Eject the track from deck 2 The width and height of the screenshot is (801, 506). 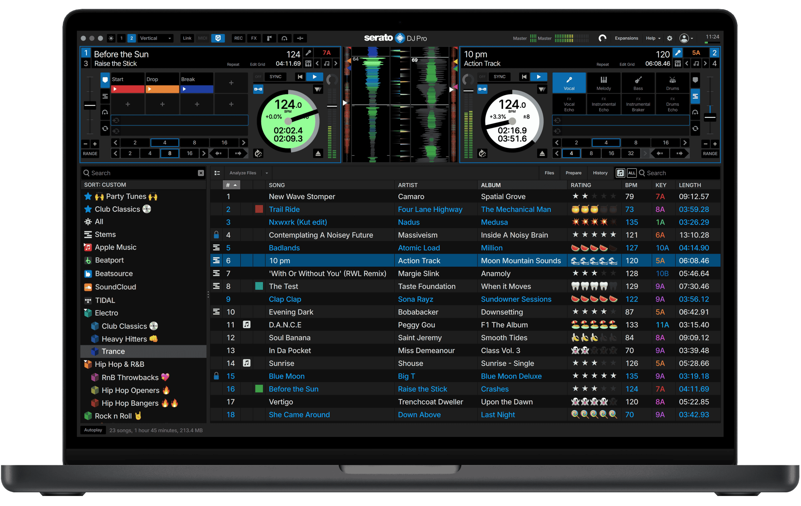coord(543,153)
